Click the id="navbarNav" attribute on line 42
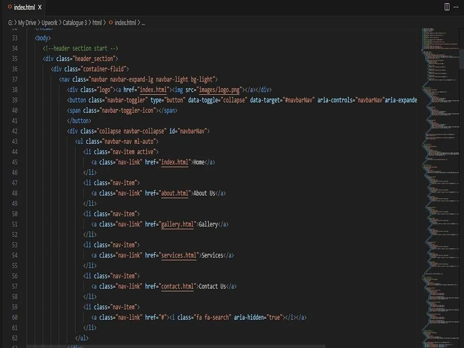This screenshot has height=348, width=464. coord(188,131)
